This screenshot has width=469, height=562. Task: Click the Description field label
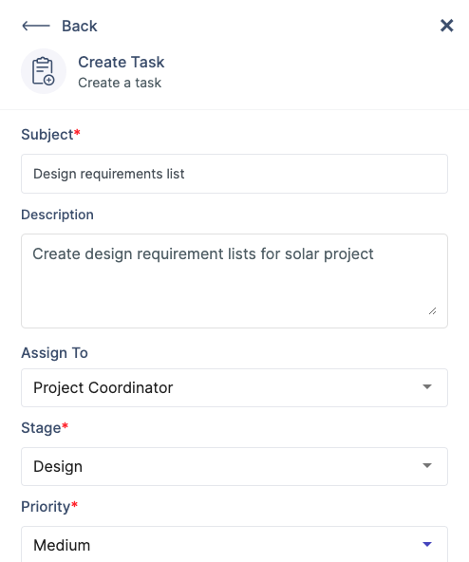(57, 215)
